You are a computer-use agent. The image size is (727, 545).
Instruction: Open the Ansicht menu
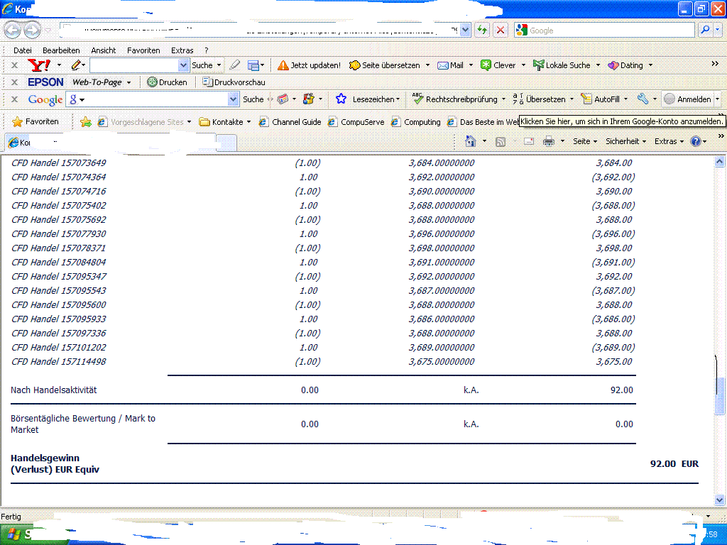[103, 50]
